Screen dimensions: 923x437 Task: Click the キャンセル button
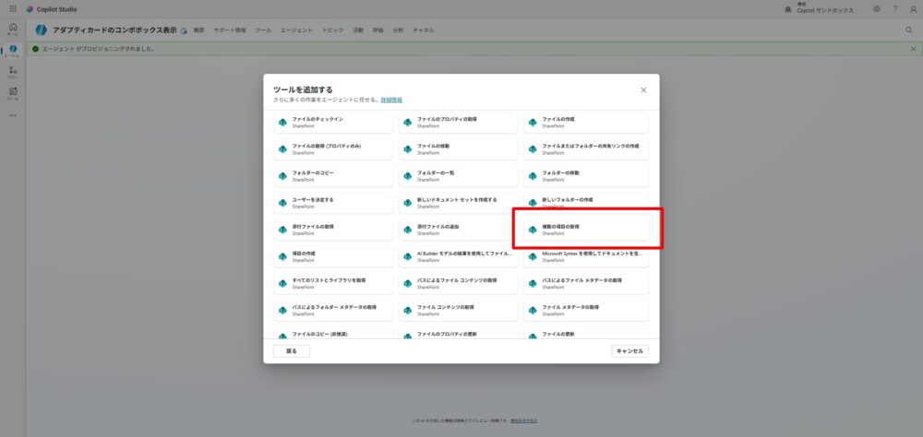[629, 351]
